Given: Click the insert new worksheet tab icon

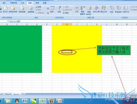Looking at the screenshot, I should (x=23, y=94).
